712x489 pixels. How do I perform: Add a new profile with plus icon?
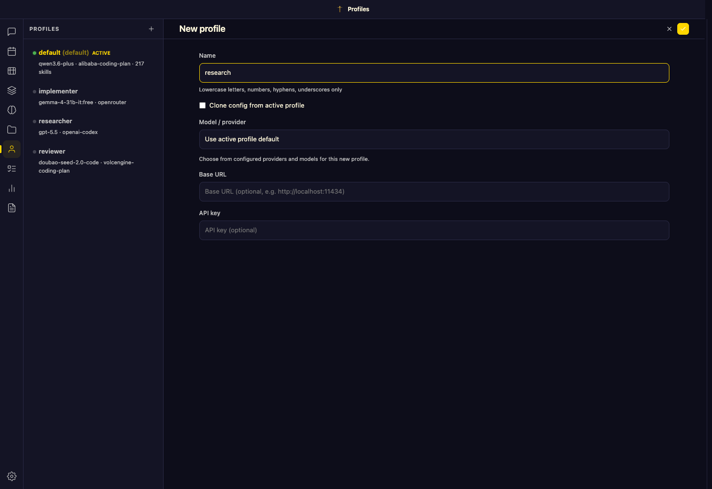[x=151, y=29]
